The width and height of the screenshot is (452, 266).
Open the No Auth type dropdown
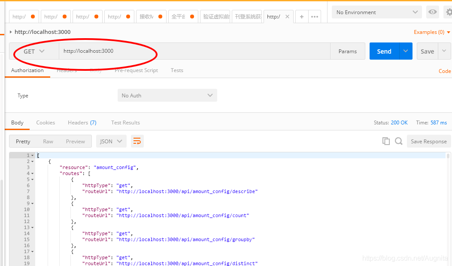(x=167, y=95)
